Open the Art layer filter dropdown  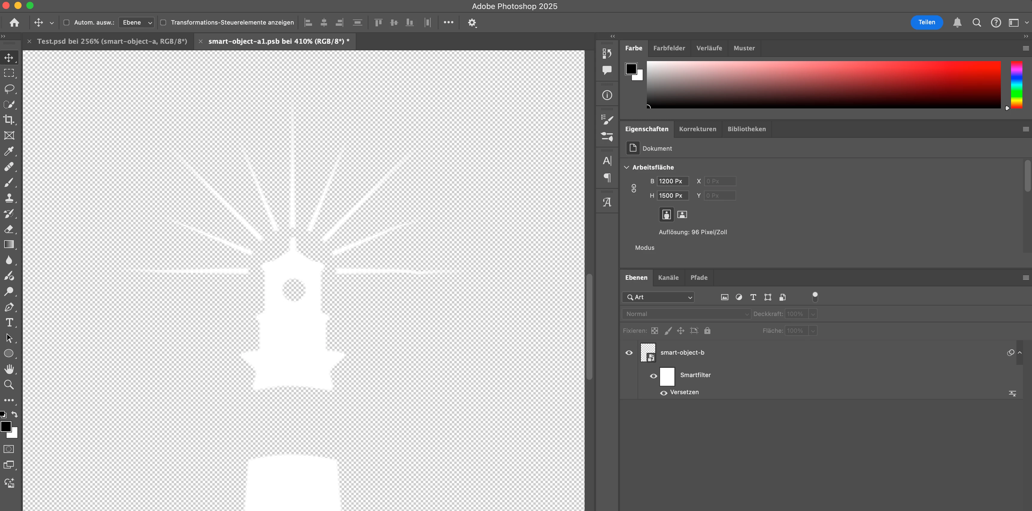658,297
